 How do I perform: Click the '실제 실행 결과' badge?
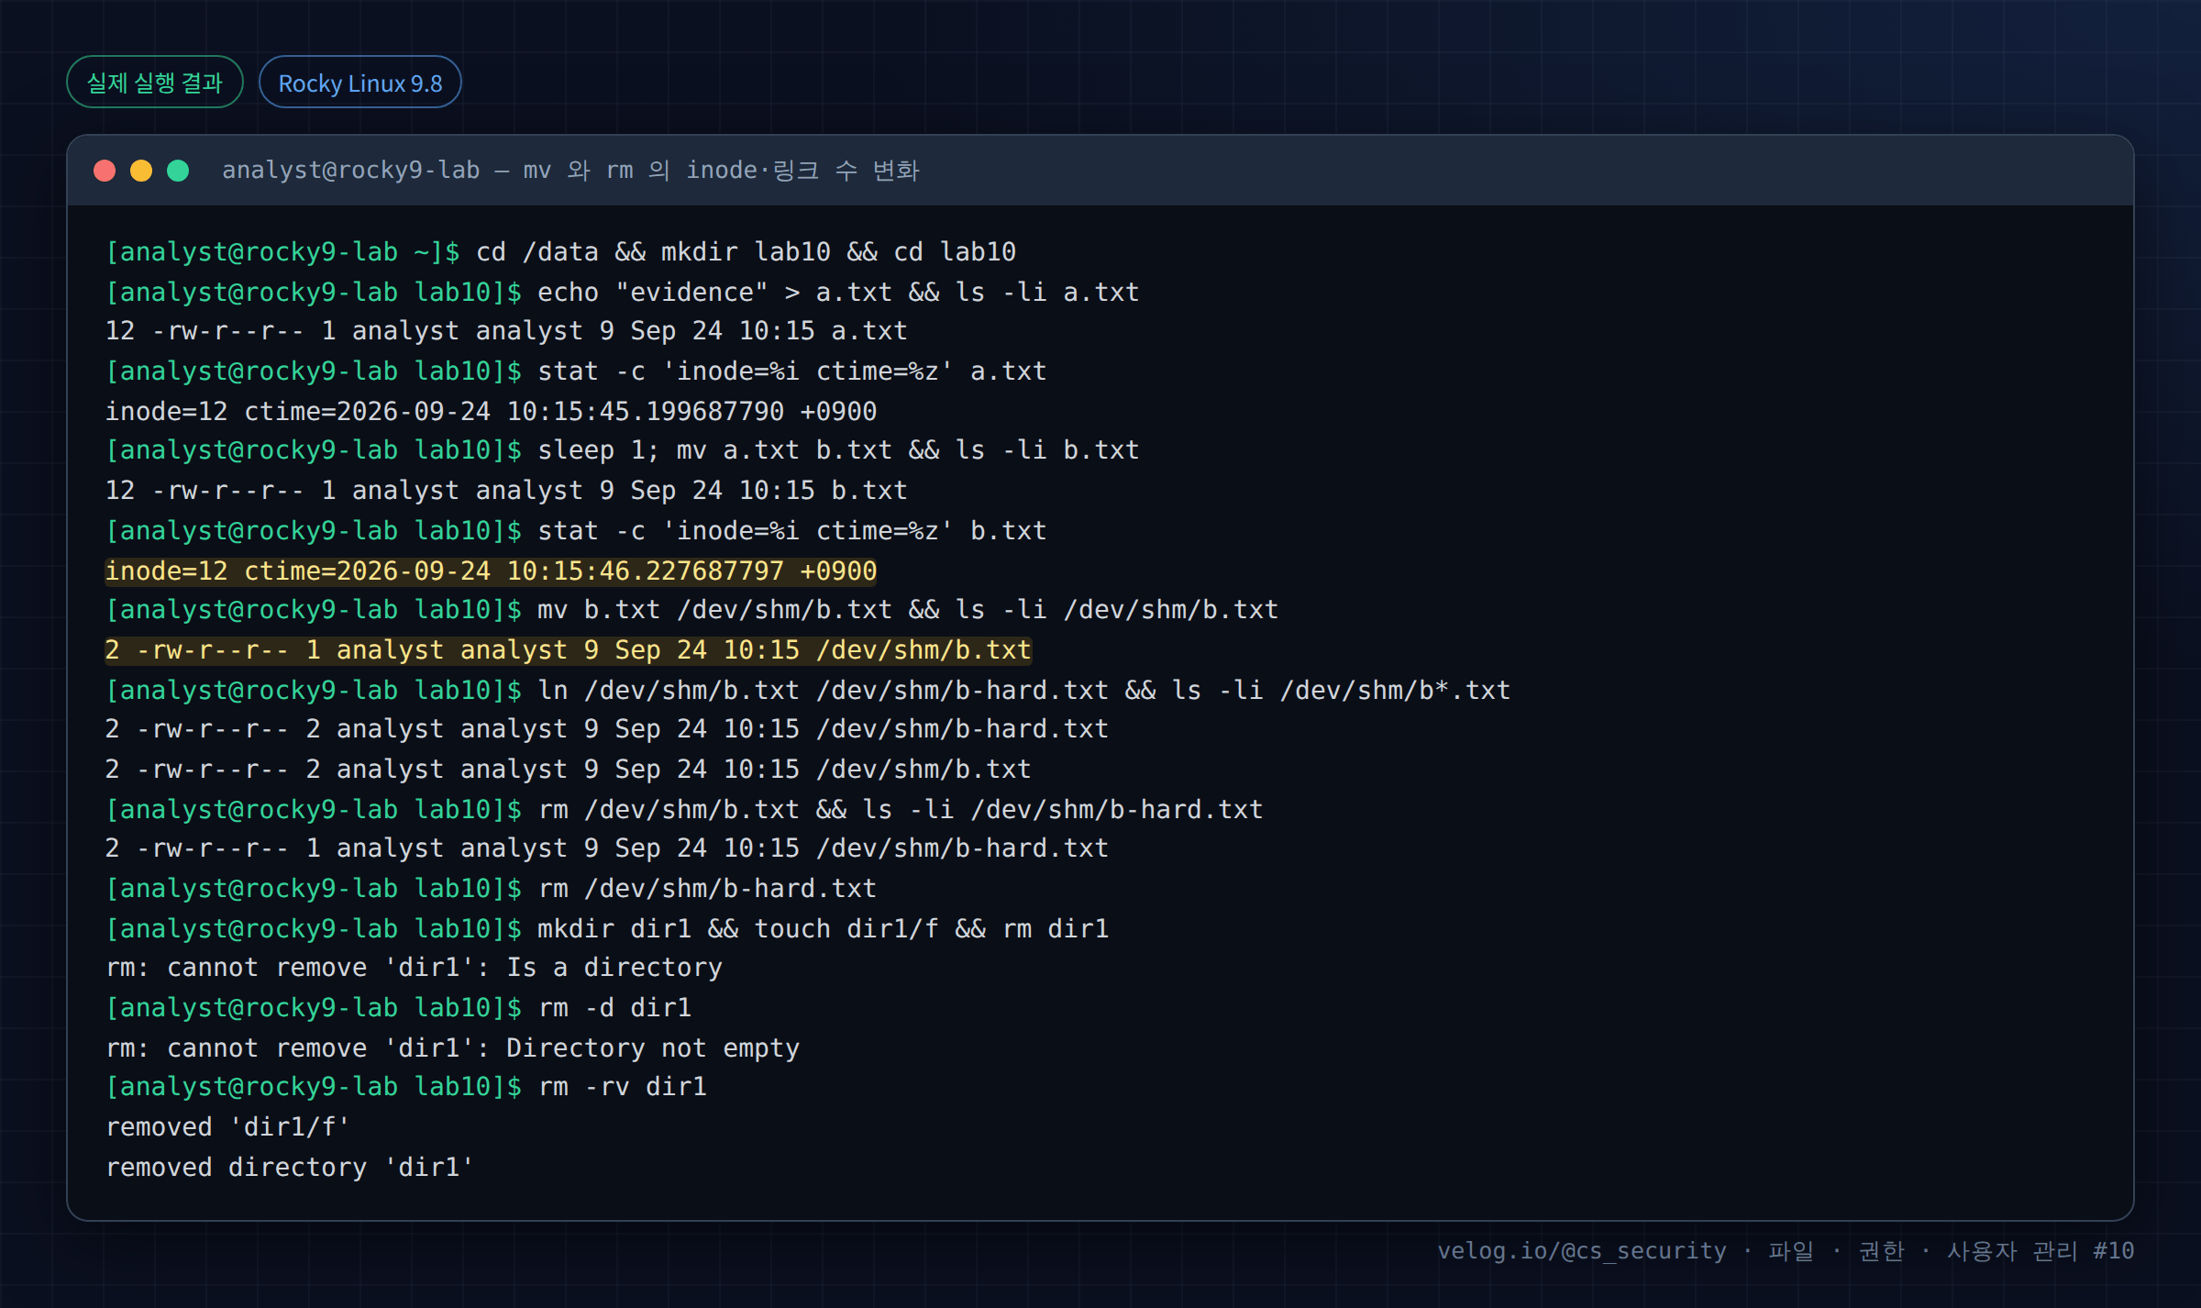(x=155, y=83)
